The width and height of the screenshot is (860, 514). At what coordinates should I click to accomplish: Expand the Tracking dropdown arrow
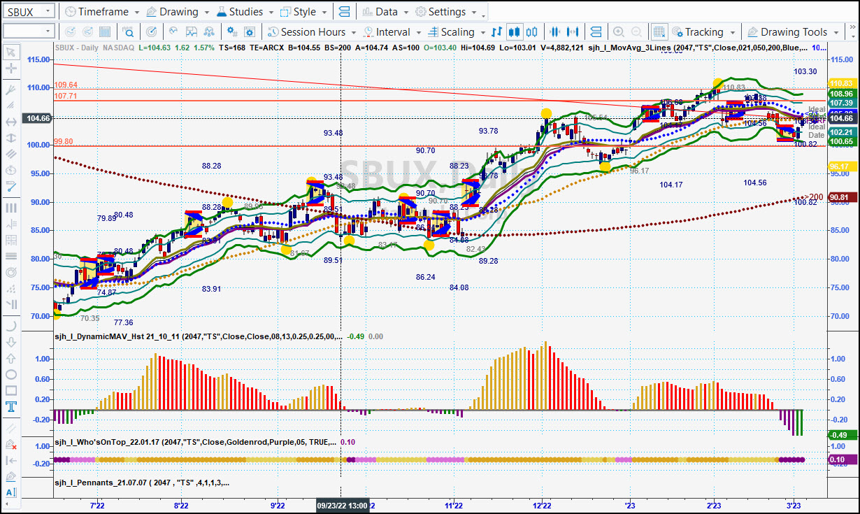coord(732,32)
